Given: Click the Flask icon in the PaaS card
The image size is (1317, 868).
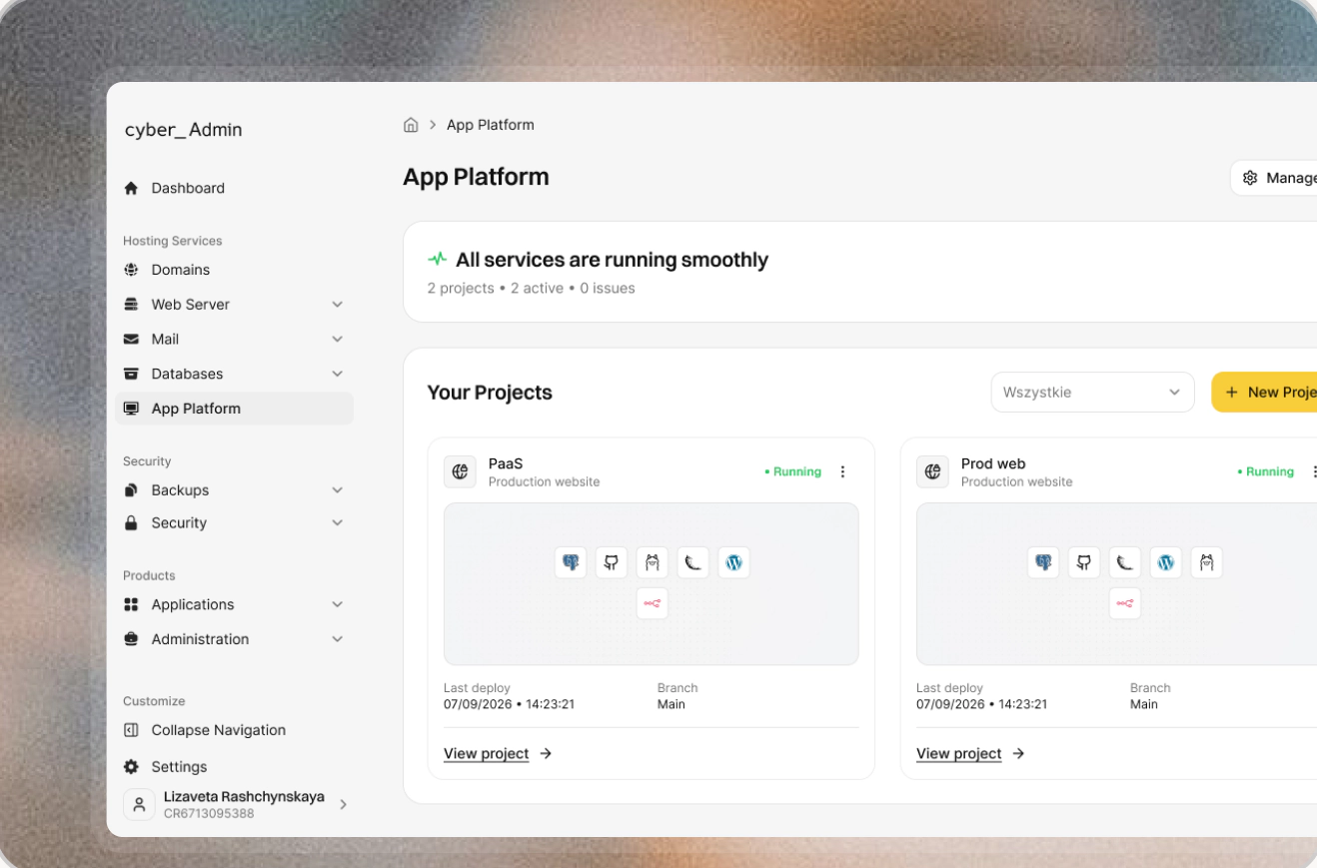Looking at the screenshot, I should [692, 562].
